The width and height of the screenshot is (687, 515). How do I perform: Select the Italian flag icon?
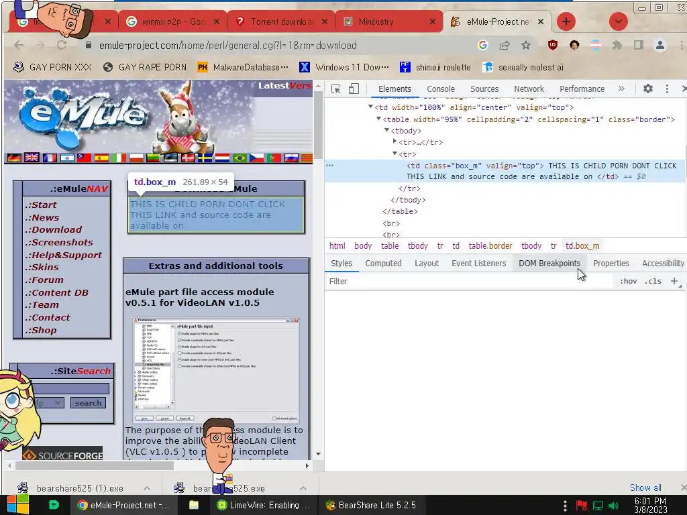[x=118, y=158]
